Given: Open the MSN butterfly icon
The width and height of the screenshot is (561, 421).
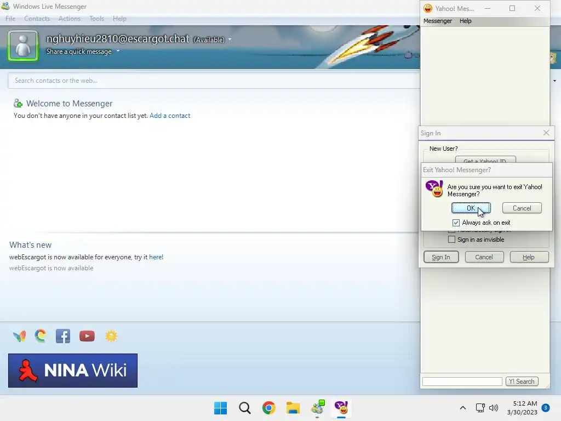Looking at the screenshot, I should click(19, 336).
